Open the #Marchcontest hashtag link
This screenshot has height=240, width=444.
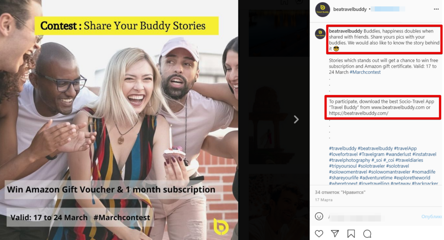click(x=365, y=72)
